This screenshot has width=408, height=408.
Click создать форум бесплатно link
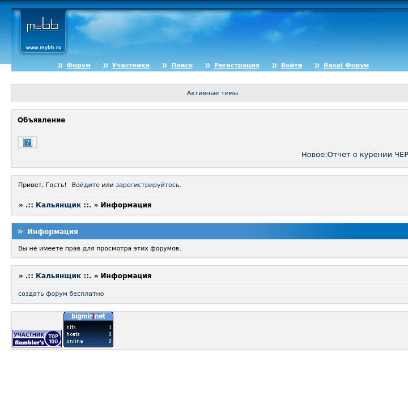[x=61, y=294]
